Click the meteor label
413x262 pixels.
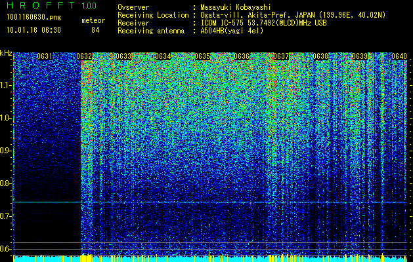click(x=93, y=20)
